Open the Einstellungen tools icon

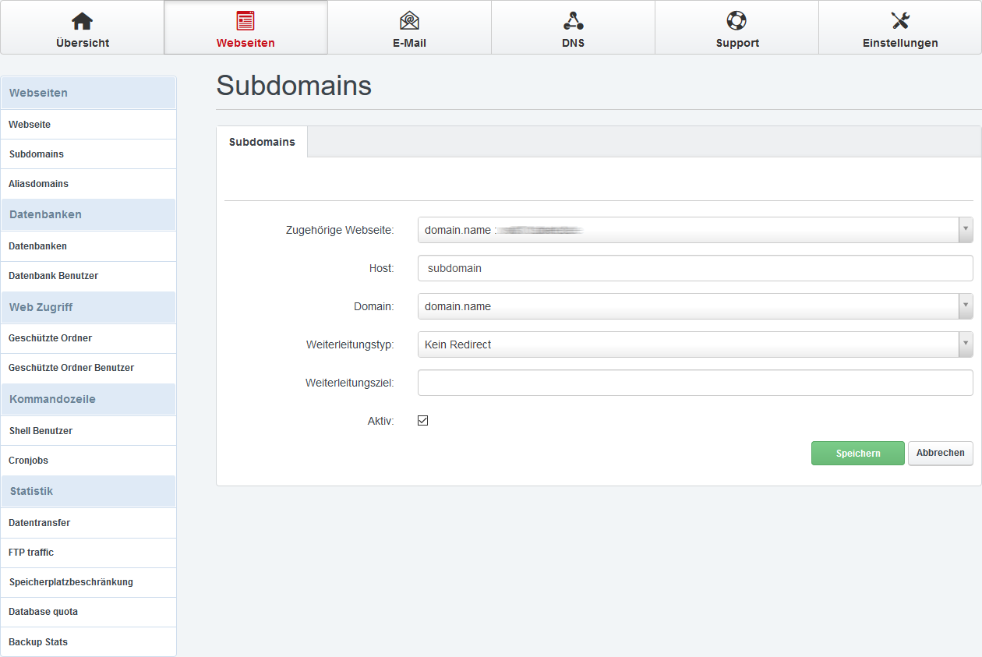tap(900, 21)
